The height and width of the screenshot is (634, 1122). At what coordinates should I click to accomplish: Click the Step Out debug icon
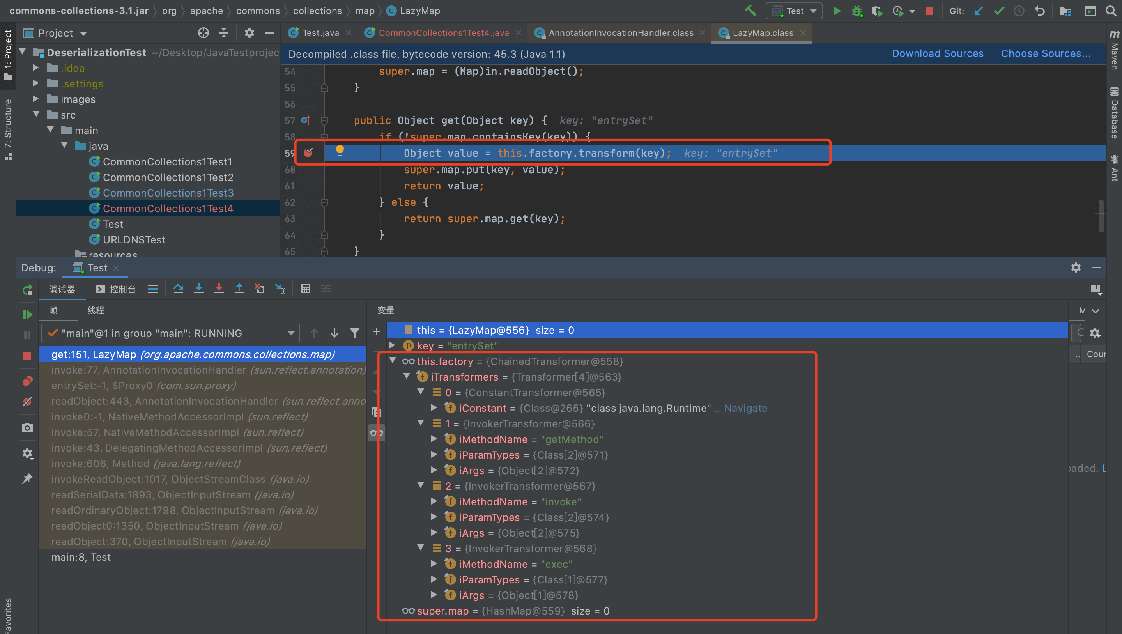click(x=239, y=289)
